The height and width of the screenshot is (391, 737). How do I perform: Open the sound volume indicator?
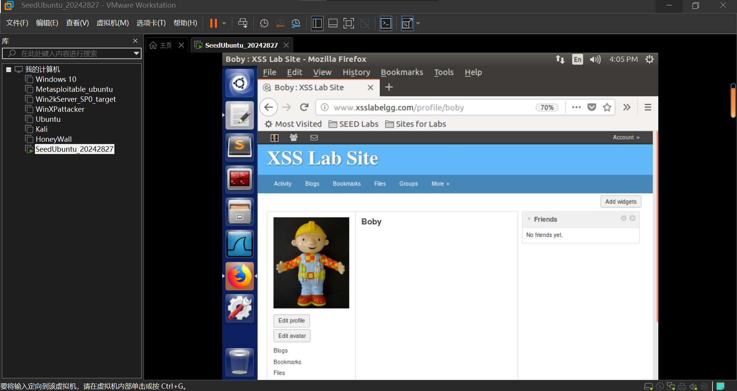tap(595, 59)
